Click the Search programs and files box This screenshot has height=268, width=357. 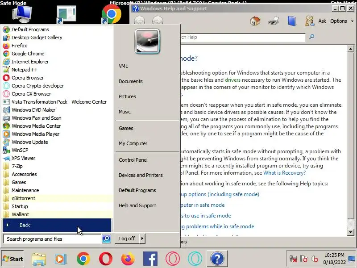(52, 239)
